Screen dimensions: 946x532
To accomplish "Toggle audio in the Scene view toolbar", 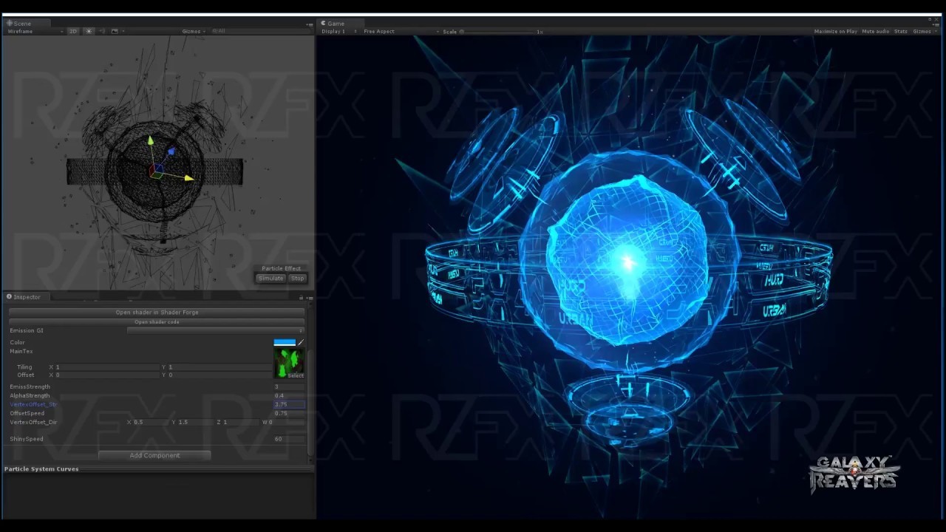I will click(103, 31).
